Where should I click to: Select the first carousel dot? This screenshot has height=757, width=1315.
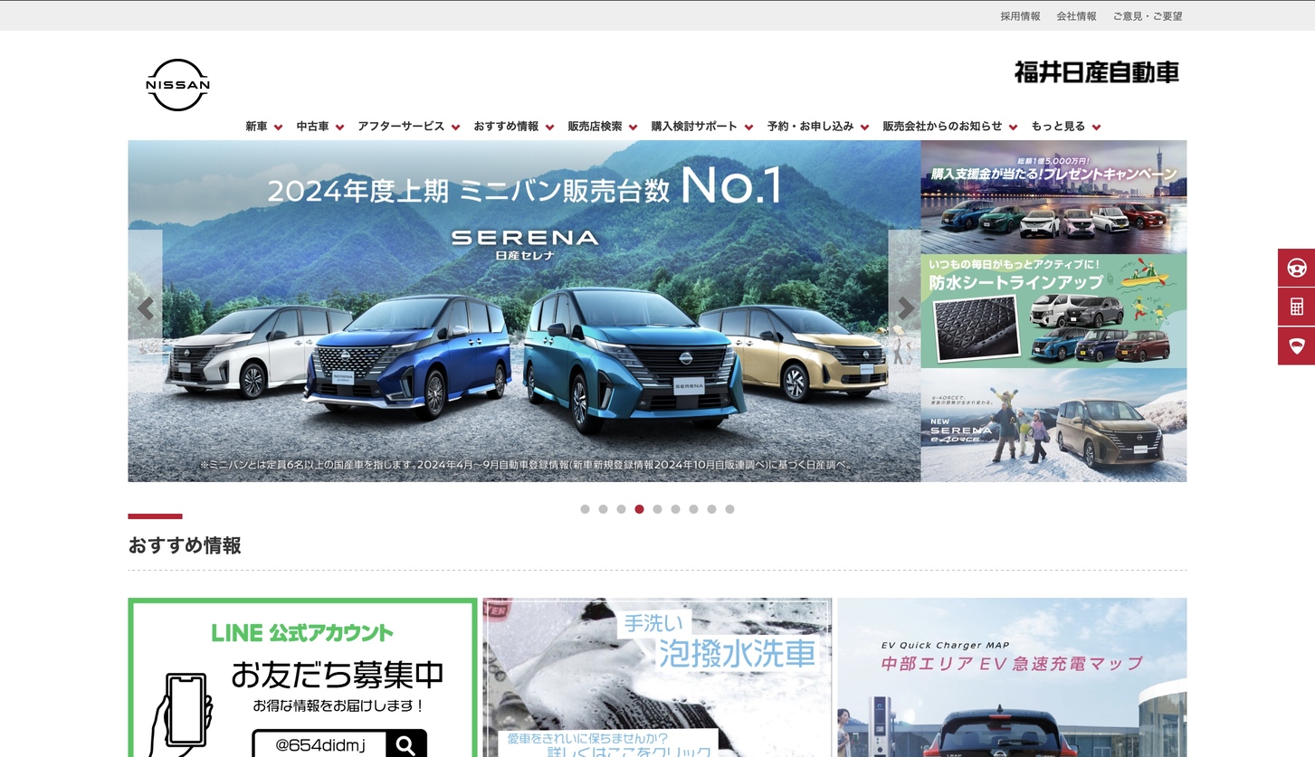[x=585, y=509]
